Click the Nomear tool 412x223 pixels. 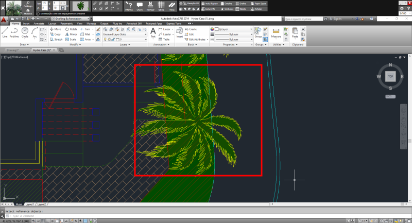(x=150, y=6)
